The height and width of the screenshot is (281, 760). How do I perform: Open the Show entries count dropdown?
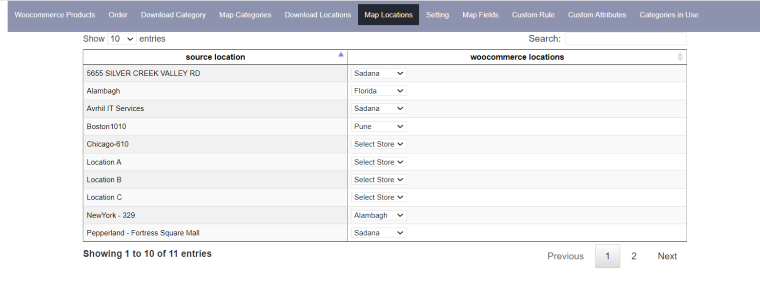tap(122, 39)
